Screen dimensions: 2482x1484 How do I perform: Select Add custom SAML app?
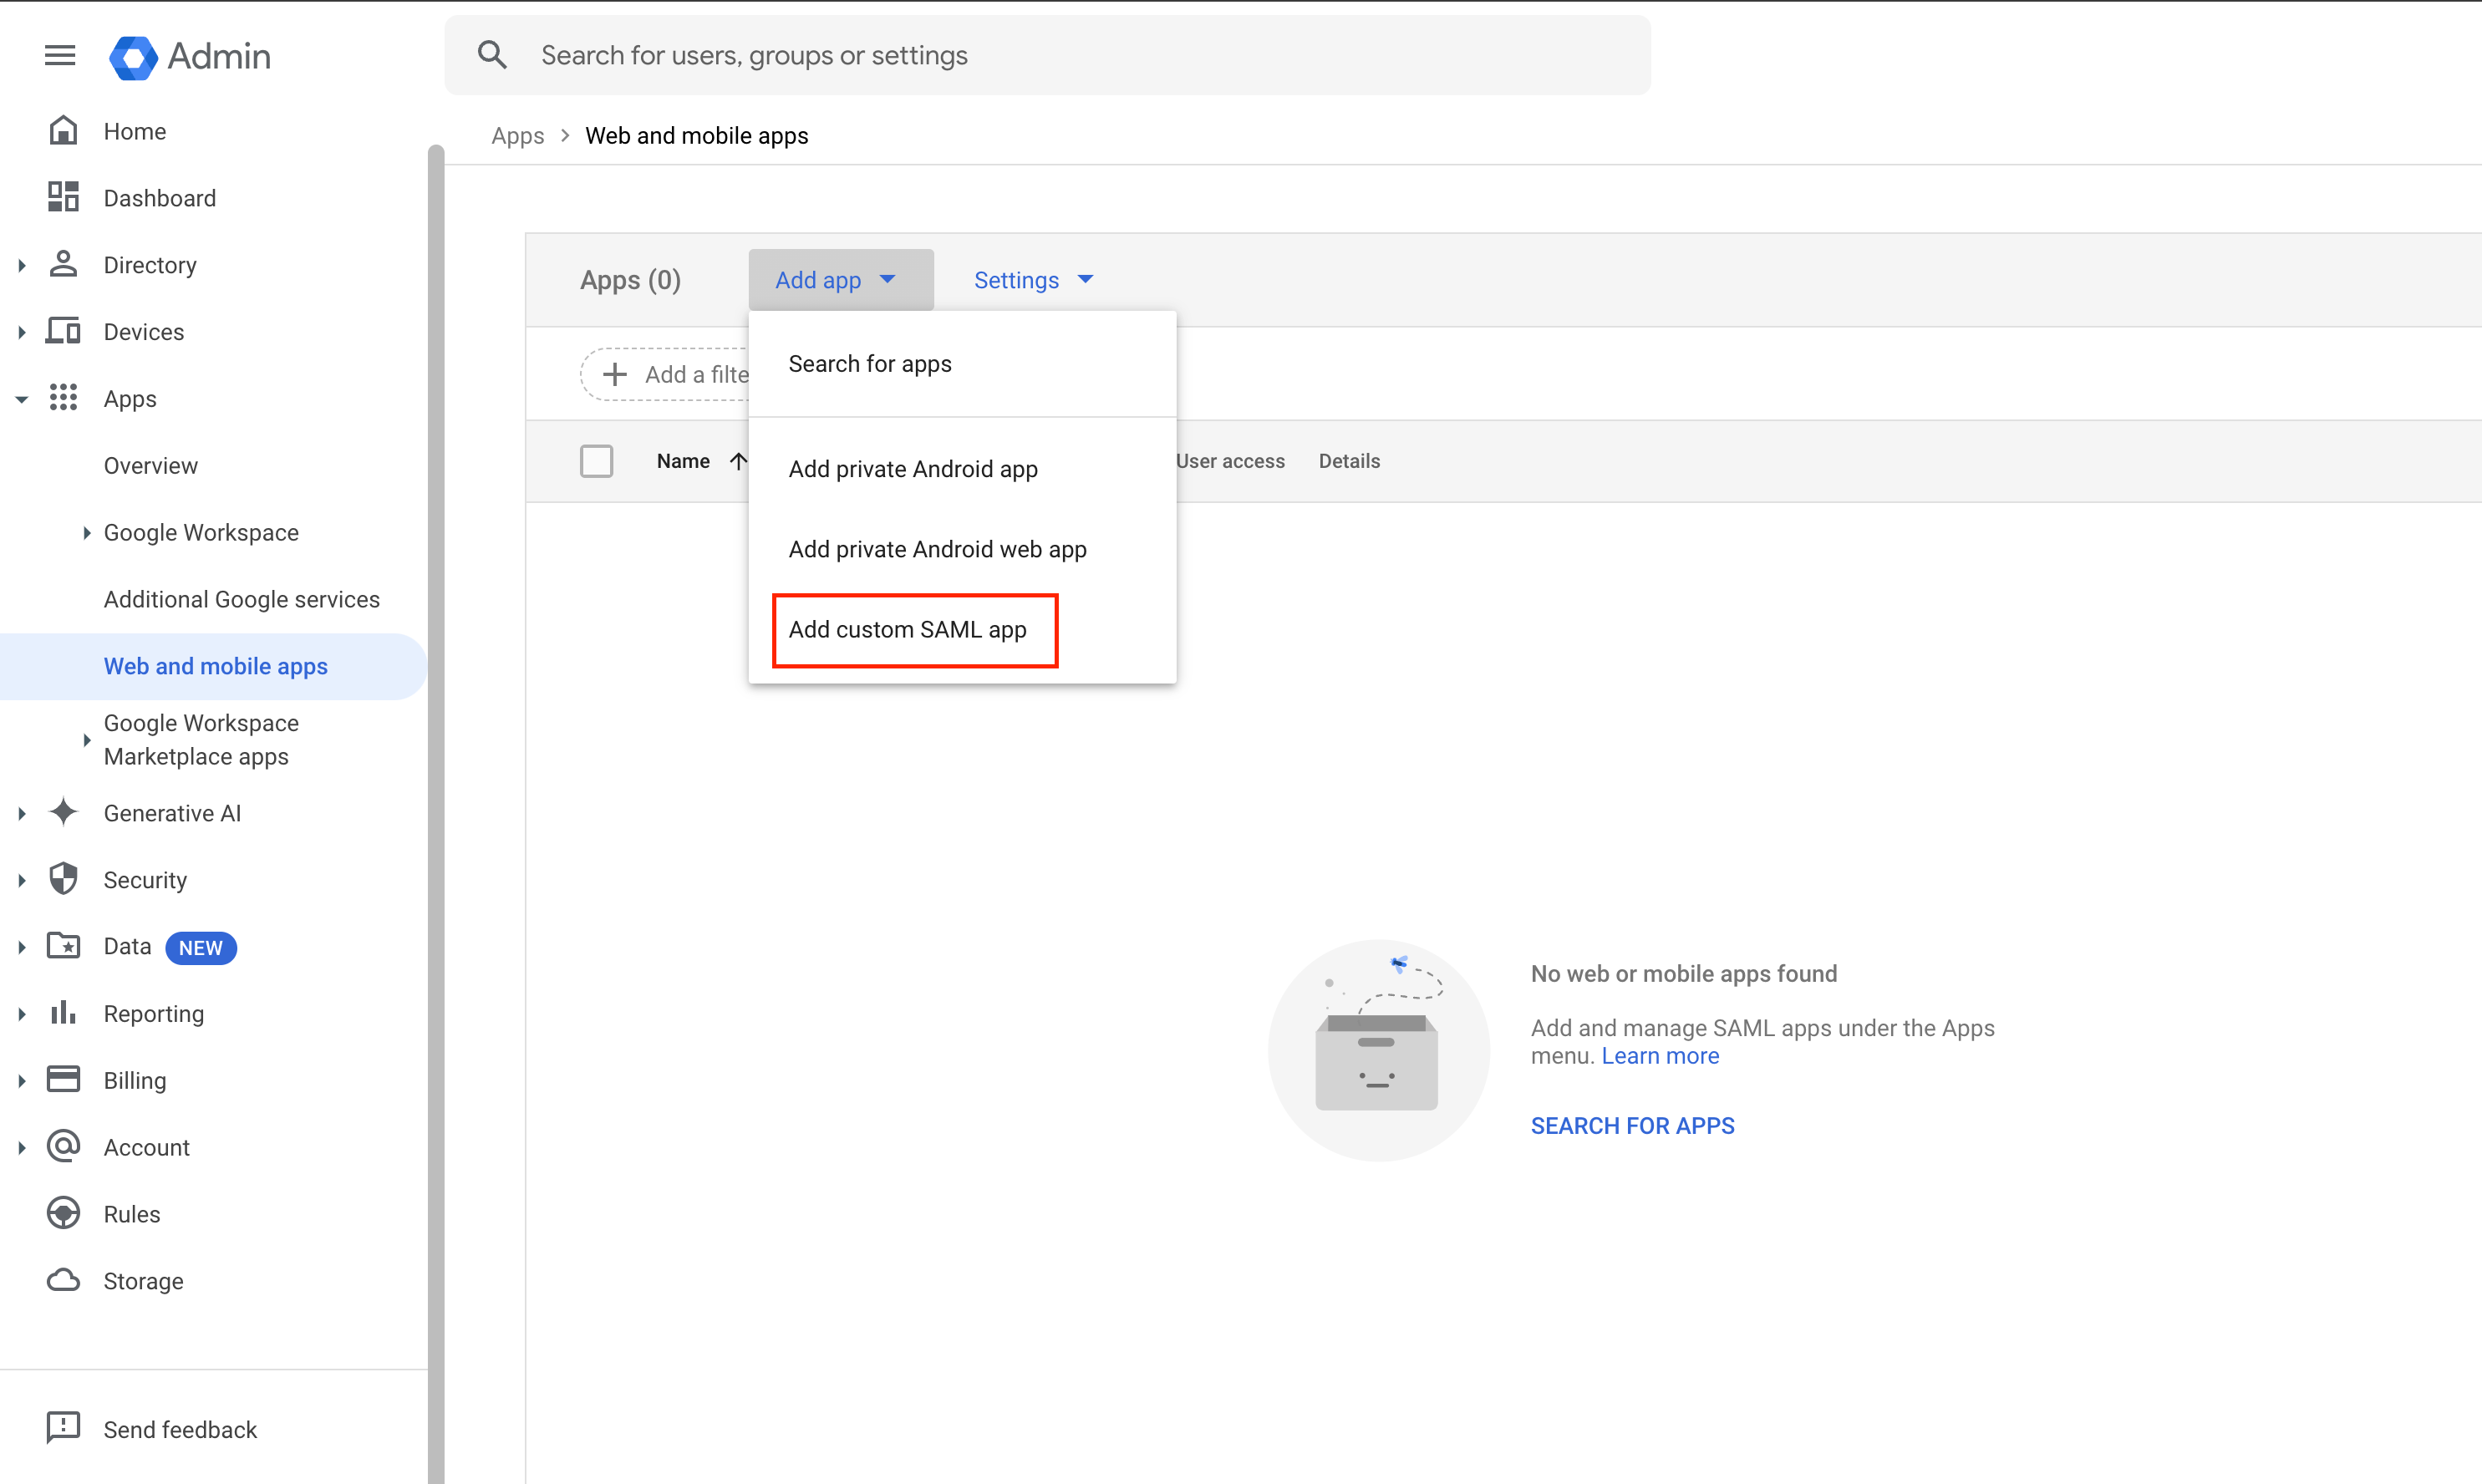click(x=907, y=629)
